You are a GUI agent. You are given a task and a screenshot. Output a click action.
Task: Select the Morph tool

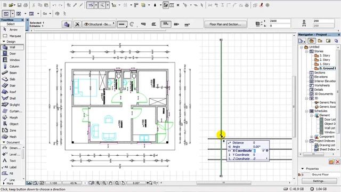[12, 117]
